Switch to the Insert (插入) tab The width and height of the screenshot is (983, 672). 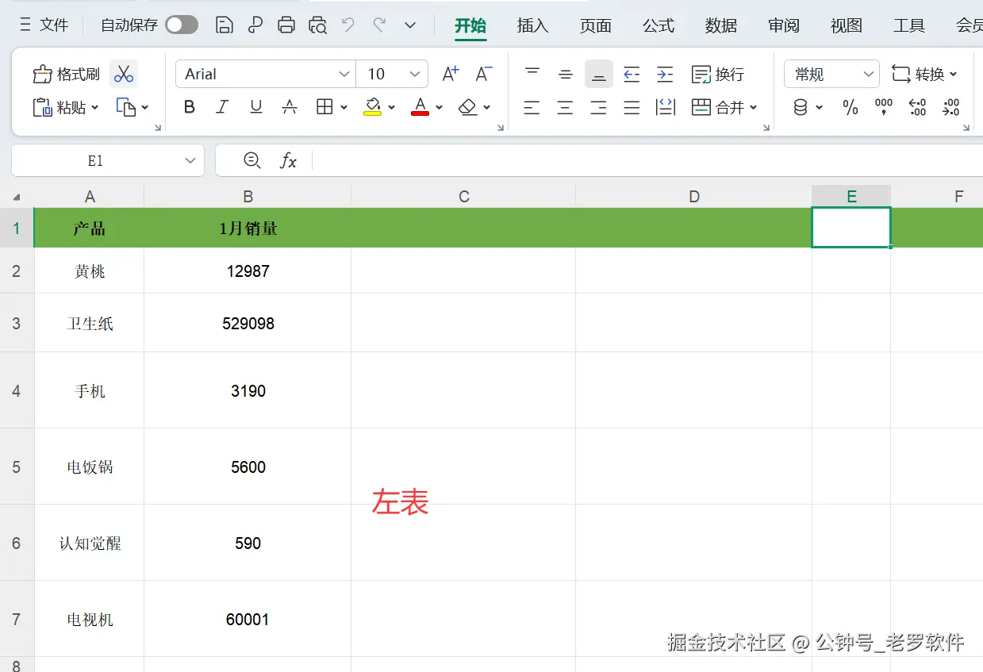pos(532,25)
